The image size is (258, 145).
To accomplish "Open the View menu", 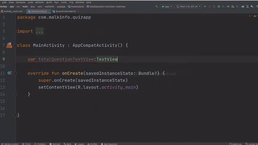I will 11,2.
